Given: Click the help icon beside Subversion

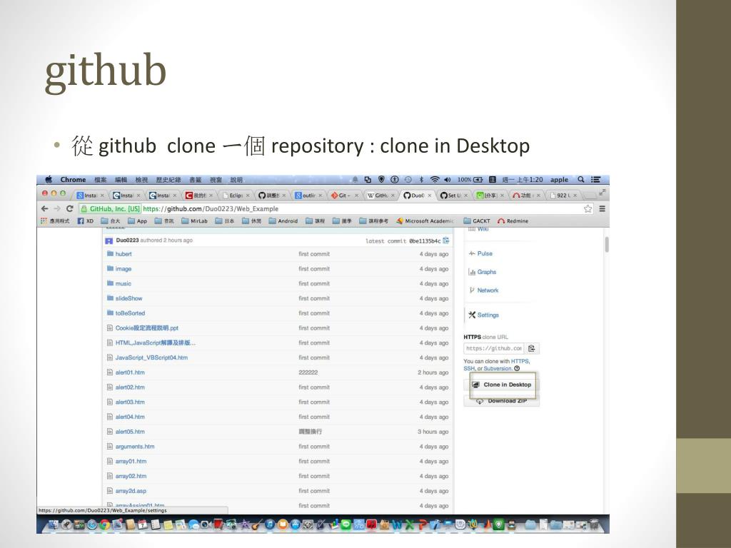Looking at the screenshot, I should coord(517,368).
